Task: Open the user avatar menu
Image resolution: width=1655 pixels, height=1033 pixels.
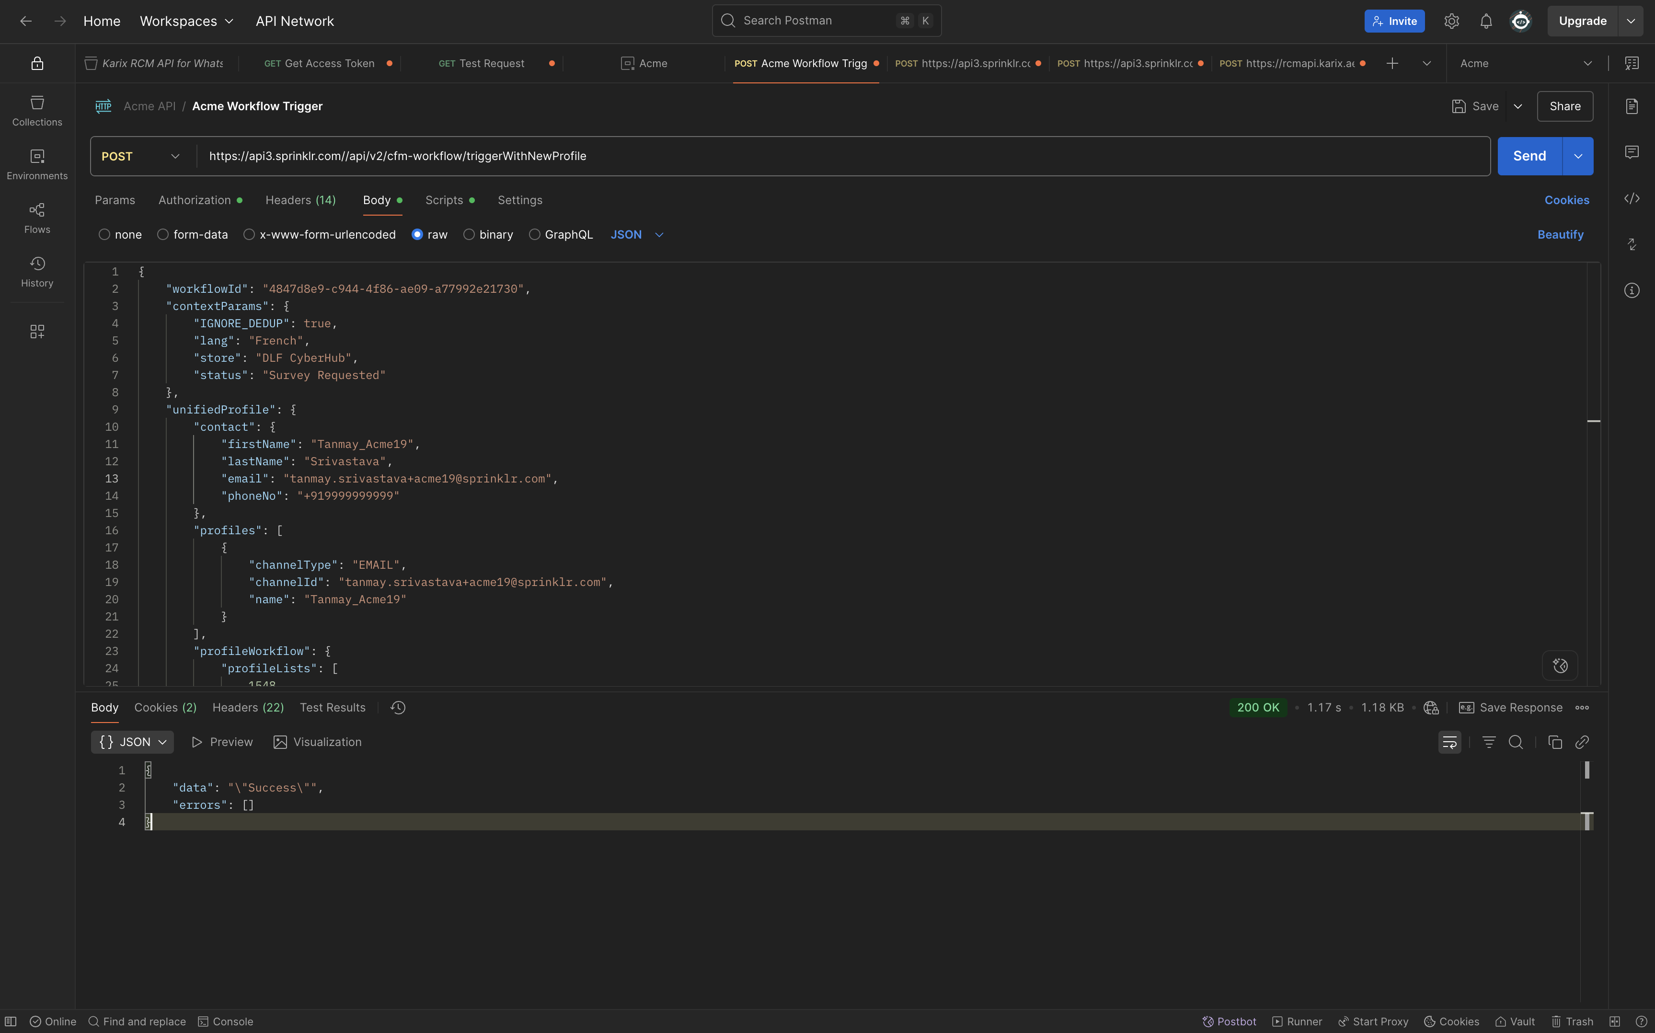Action: (x=1520, y=21)
